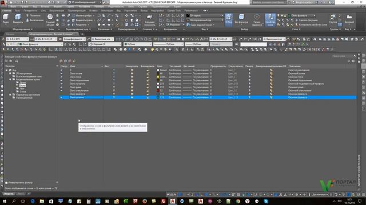Toggle lock for Окно стеклопакет layer
The height and width of the screenshot is (205, 366).
coord(148,91)
